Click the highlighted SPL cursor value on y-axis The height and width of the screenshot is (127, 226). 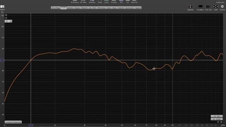[x=2, y=60]
